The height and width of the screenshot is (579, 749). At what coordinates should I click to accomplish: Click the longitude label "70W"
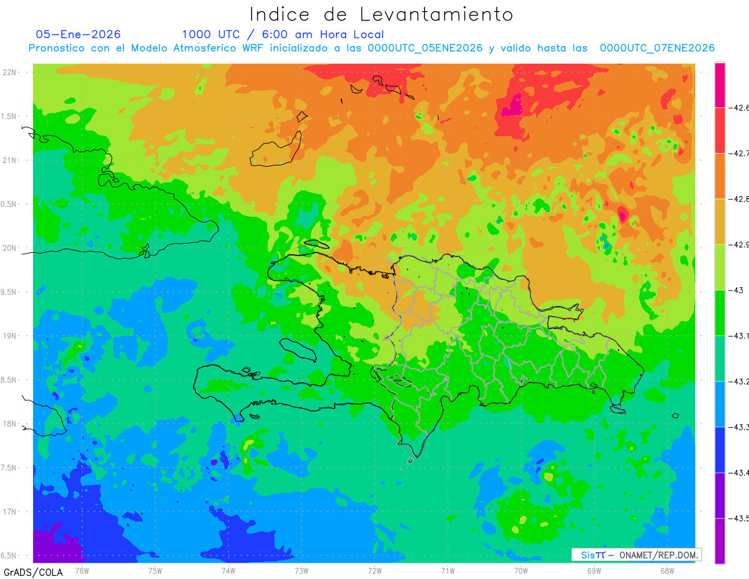click(x=521, y=570)
